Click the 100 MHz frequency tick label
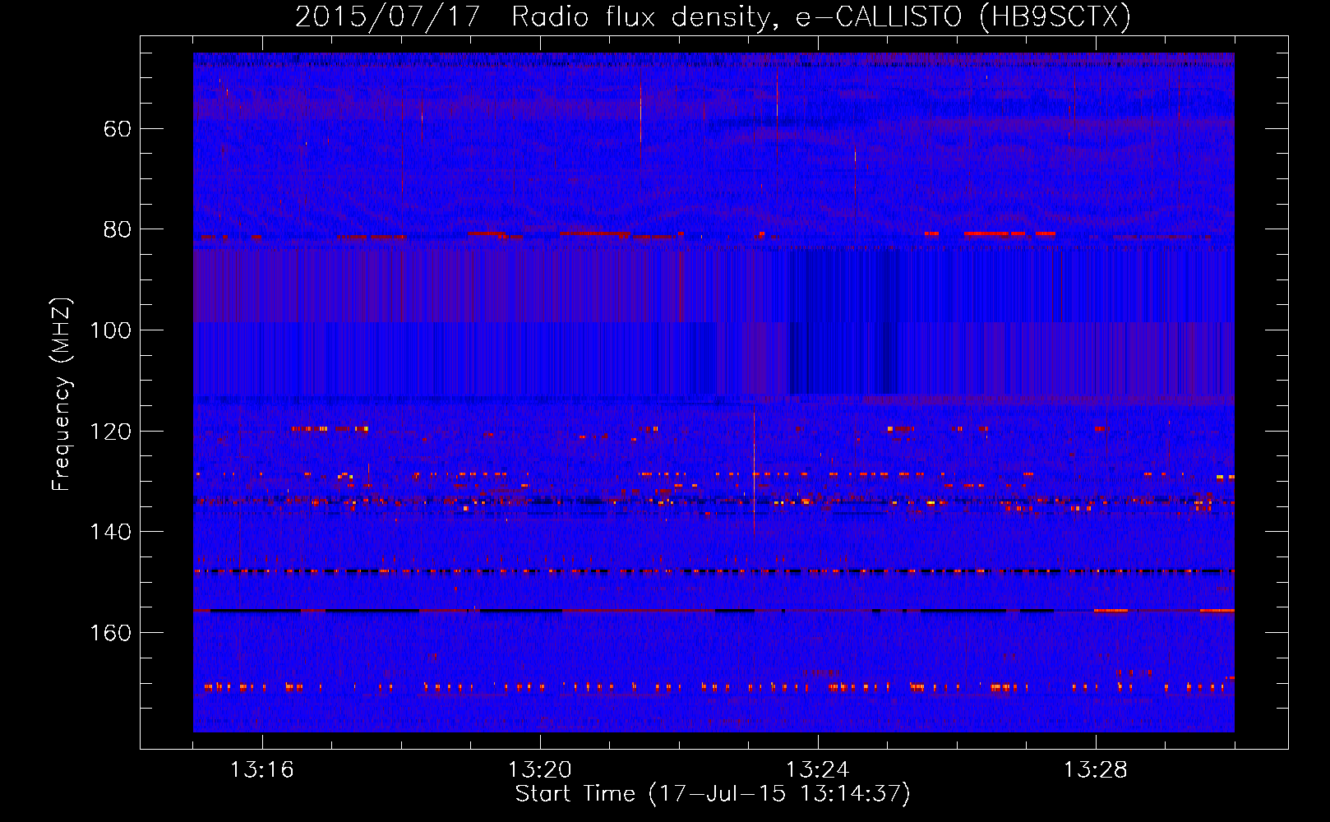 tap(110, 330)
